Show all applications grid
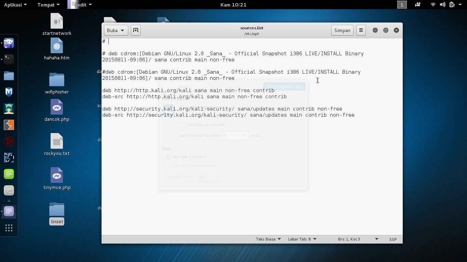Viewport: 467px width, 262px height. [x=9, y=228]
